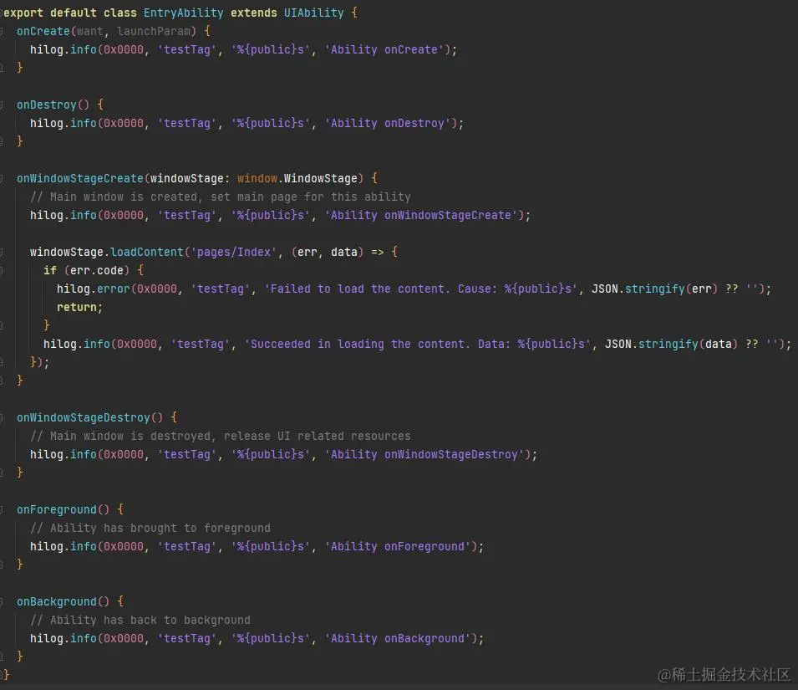The width and height of the screenshot is (798, 690).
Task: Click the 'Failed to load the content' string
Action: point(420,289)
